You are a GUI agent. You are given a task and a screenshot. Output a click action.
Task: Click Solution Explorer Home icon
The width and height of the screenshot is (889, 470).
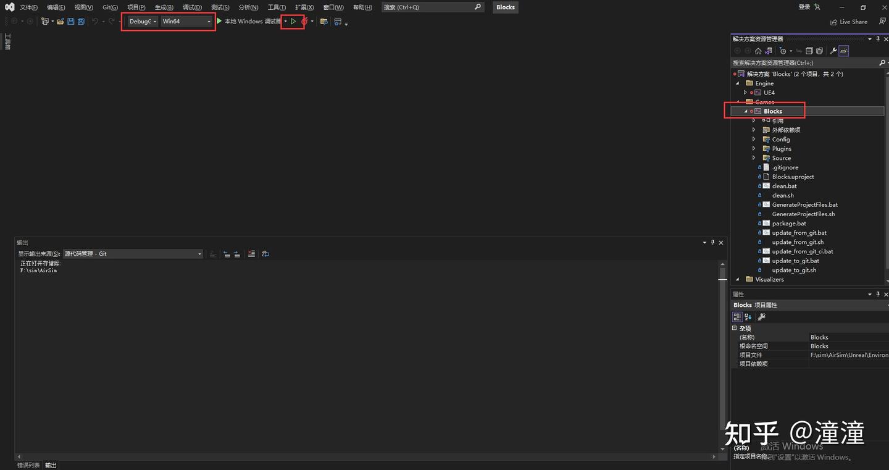pyautogui.click(x=758, y=51)
